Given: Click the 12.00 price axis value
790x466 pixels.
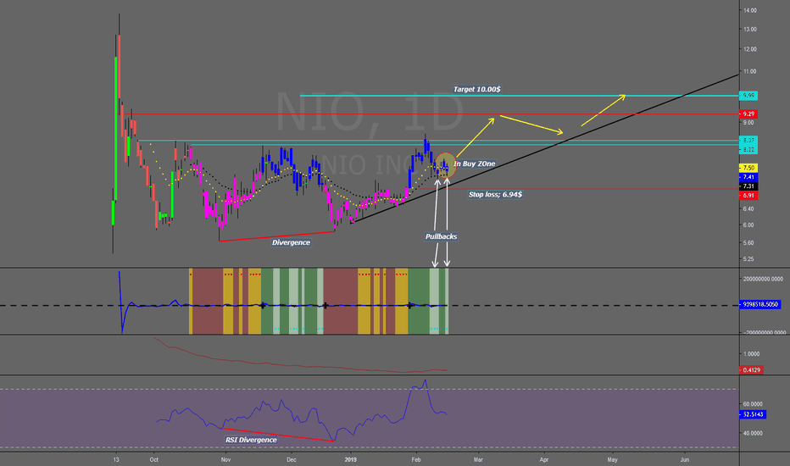Looking at the screenshot, I should 749,49.
